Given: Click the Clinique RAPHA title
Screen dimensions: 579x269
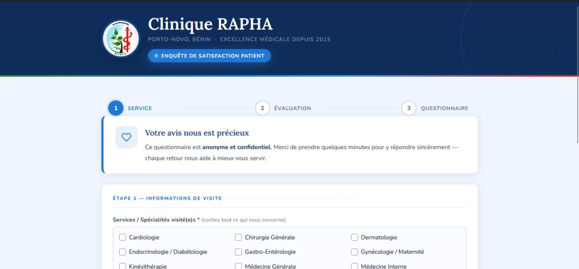Looking at the screenshot, I should point(210,24).
